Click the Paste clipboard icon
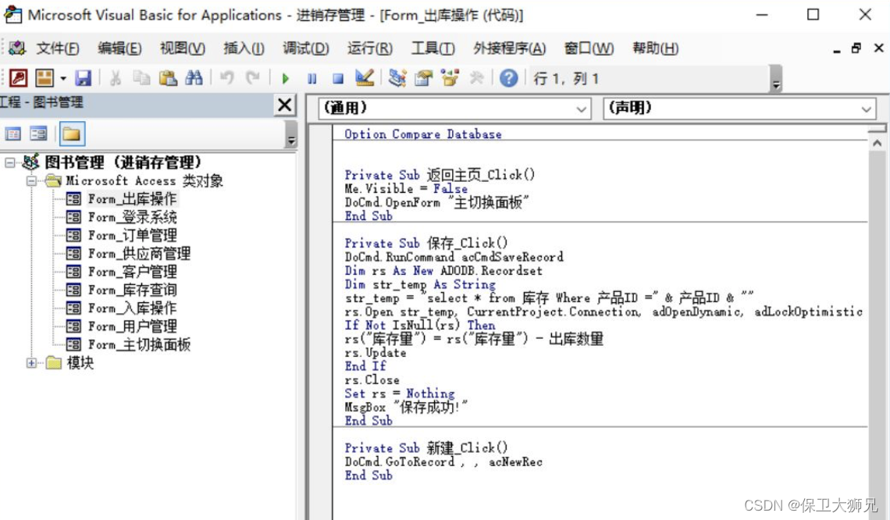Image resolution: width=890 pixels, height=520 pixels. tap(167, 78)
